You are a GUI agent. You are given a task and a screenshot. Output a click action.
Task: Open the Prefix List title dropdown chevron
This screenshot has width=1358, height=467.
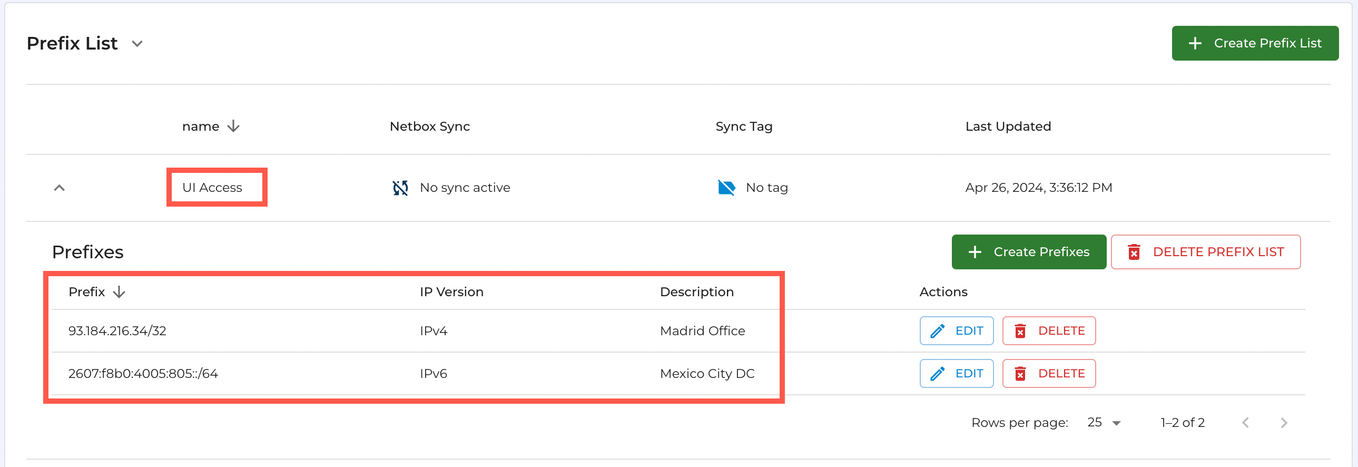(x=137, y=44)
